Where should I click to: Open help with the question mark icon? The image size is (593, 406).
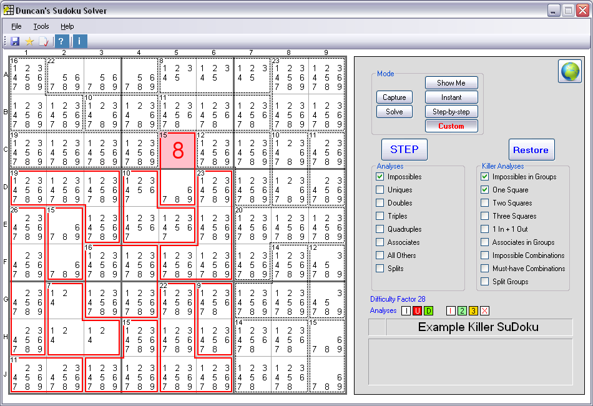point(61,41)
